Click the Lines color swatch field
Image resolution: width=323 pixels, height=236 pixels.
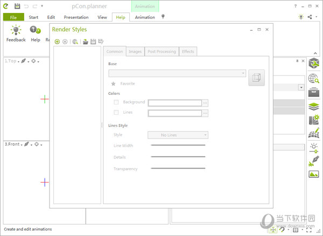click(174, 113)
